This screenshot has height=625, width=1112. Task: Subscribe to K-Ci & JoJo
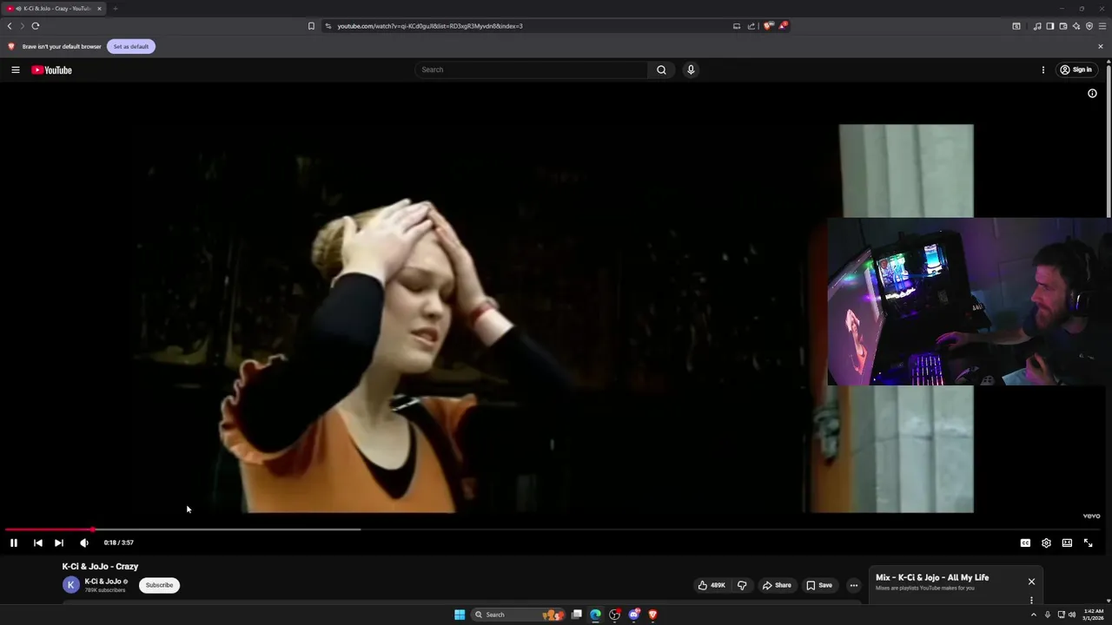click(x=159, y=585)
